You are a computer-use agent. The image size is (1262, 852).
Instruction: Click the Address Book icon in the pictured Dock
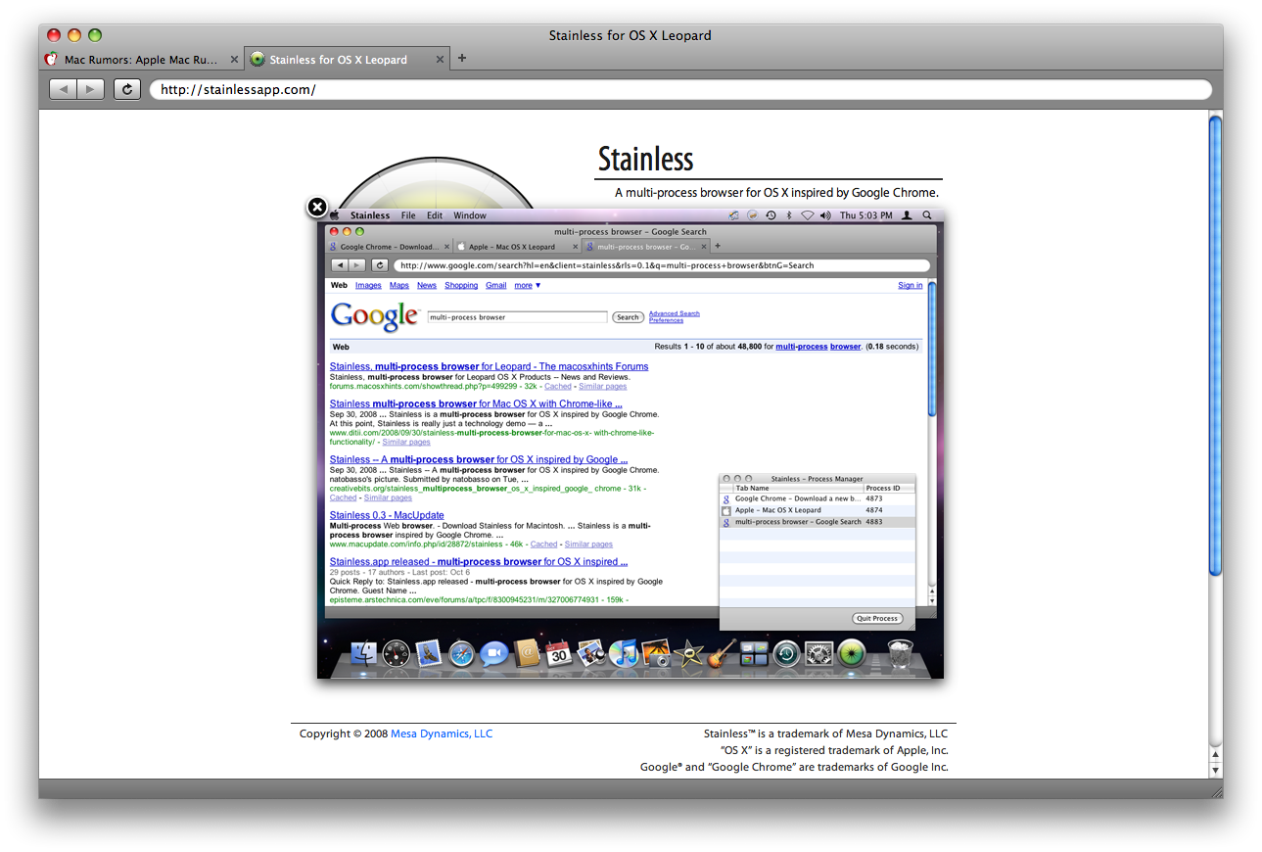click(527, 653)
